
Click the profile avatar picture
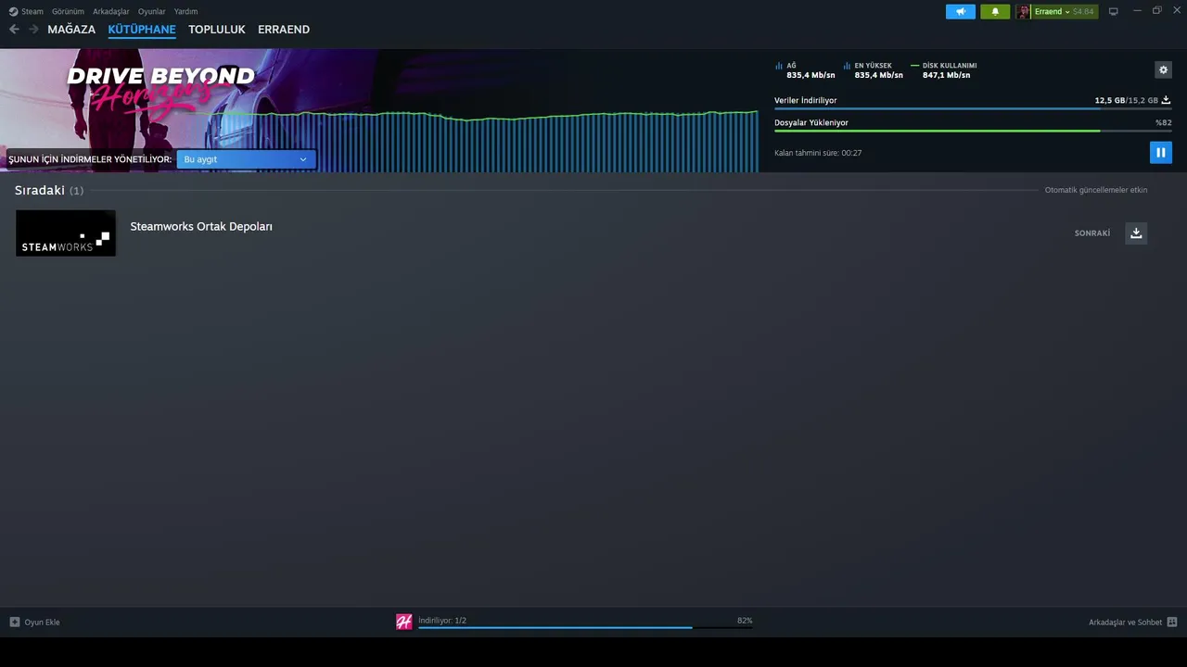[1023, 12]
